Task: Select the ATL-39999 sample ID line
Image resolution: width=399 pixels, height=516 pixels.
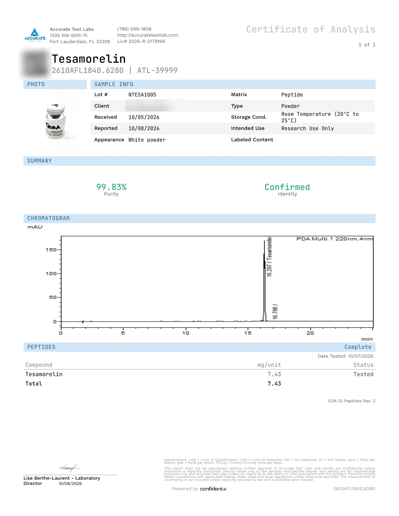Action: tap(115, 70)
